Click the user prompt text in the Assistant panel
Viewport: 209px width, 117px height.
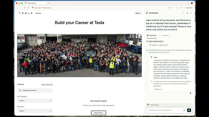point(168,25)
